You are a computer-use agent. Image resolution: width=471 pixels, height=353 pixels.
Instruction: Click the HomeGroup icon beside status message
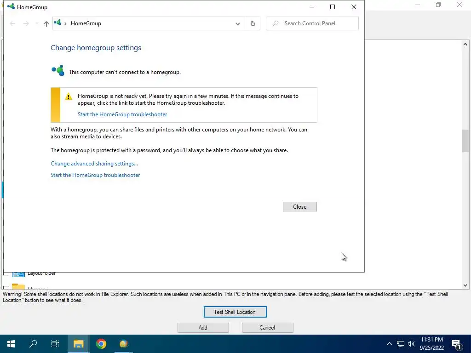click(58, 71)
